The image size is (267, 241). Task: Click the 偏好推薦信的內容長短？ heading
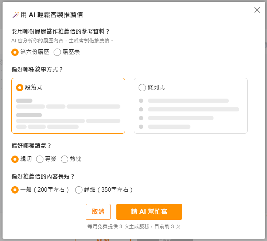[x=43, y=176]
